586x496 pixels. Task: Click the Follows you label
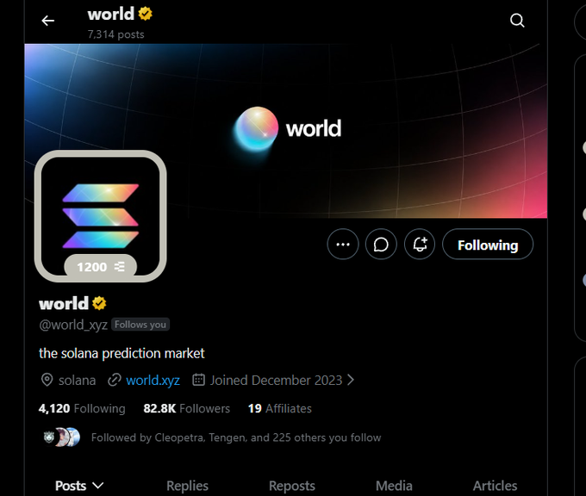140,324
